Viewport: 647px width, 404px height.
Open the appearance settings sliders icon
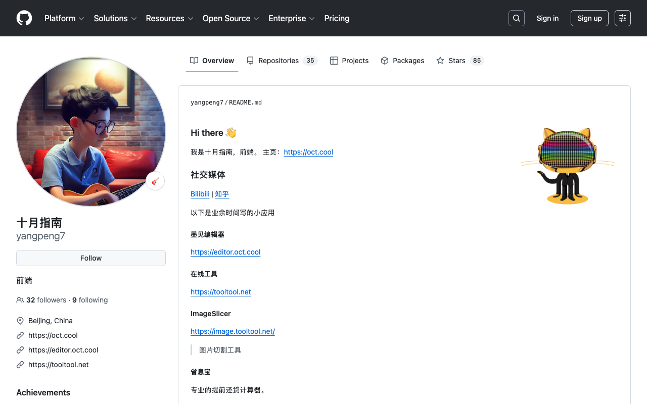coord(623,18)
